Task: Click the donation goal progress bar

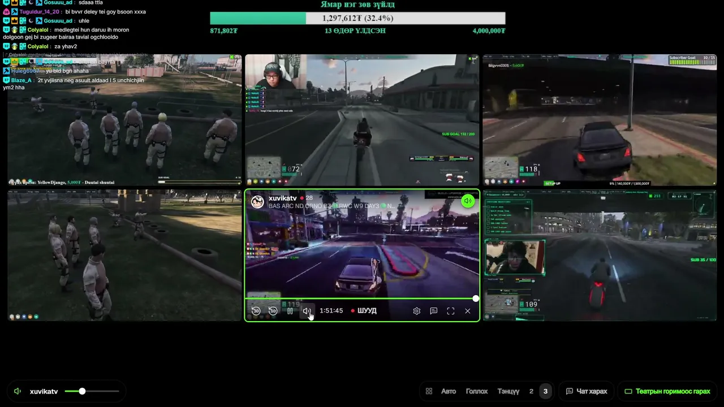Action: [x=357, y=18]
